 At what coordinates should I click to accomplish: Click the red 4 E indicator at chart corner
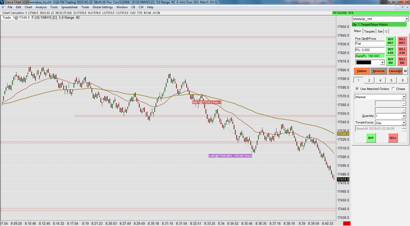point(346,223)
